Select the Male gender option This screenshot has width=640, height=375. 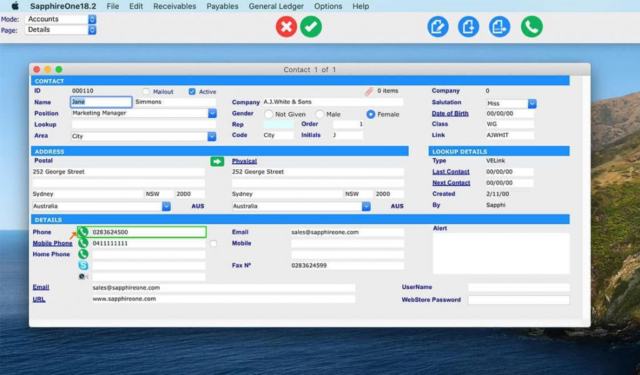(320, 114)
